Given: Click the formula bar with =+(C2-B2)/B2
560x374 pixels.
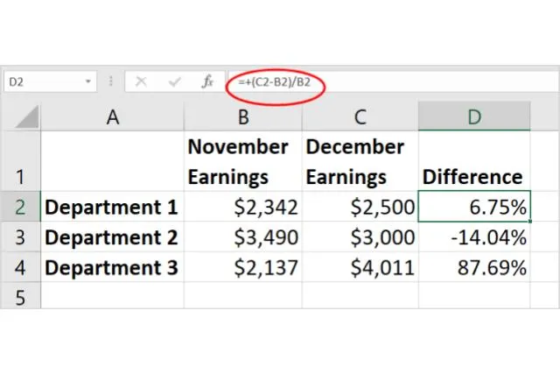Looking at the screenshot, I should pos(394,81).
